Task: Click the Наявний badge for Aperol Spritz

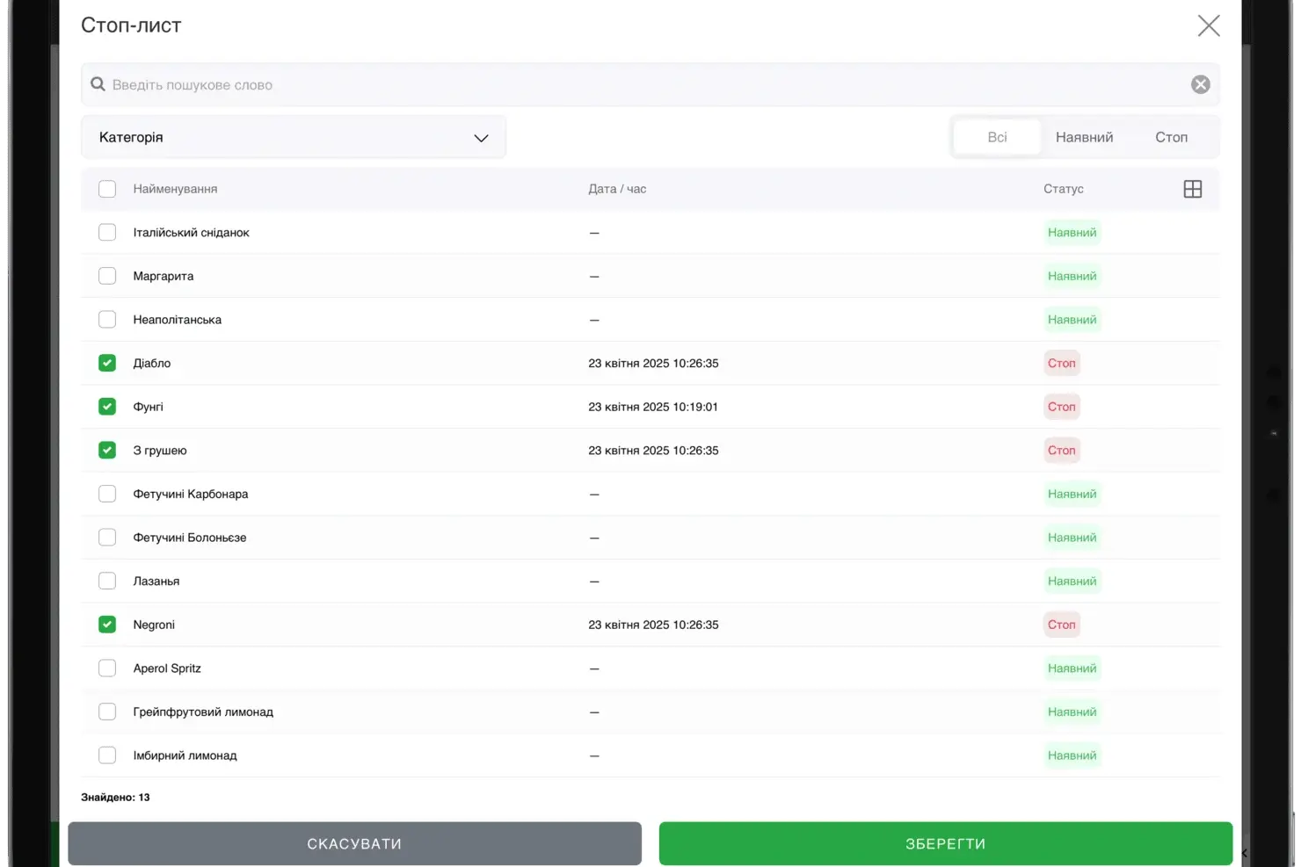Action: pos(1072,668)
